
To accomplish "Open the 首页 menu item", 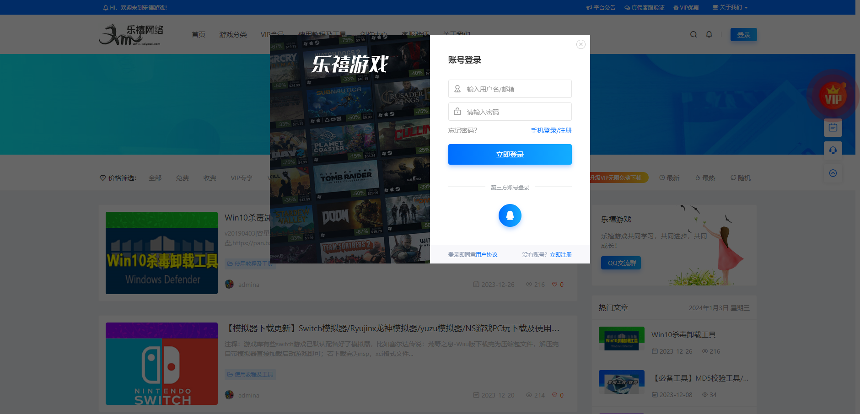I will pos(198,35).
